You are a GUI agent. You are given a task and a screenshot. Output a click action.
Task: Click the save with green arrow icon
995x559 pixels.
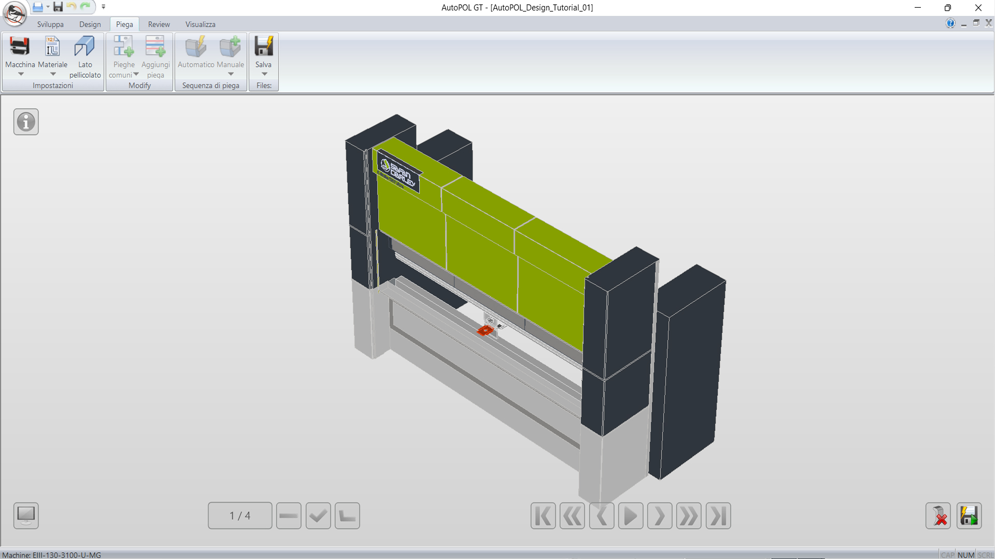(969, 516)
